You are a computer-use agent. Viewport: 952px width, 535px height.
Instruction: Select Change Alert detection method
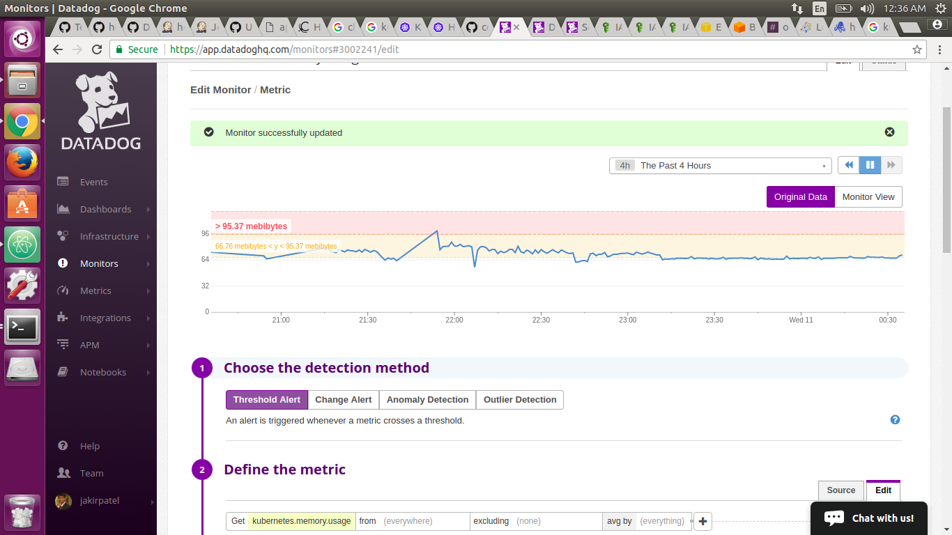coord(344,400)
